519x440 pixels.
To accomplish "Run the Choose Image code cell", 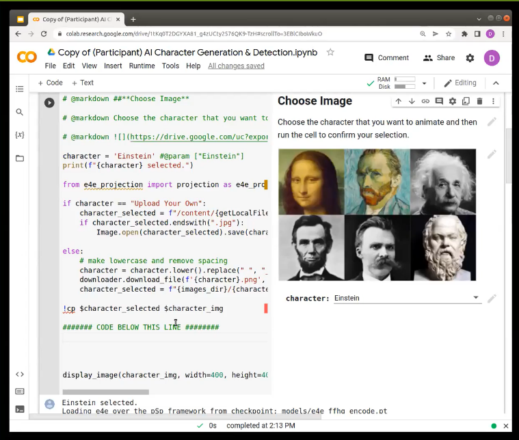I will click(49, 102).
